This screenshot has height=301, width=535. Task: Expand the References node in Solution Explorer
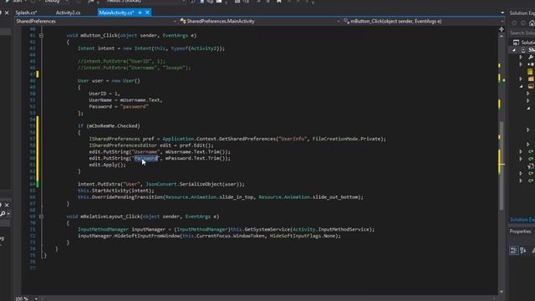521,64
